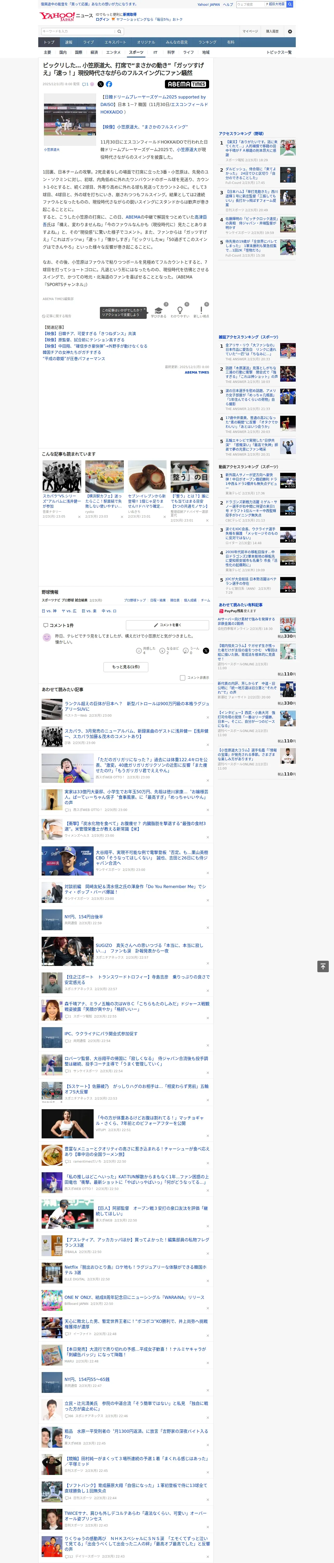The height and width of the screenshot is (1563, 334).
Task: Select the エキスパート navigation tab
Action: (x=115, y=42)
